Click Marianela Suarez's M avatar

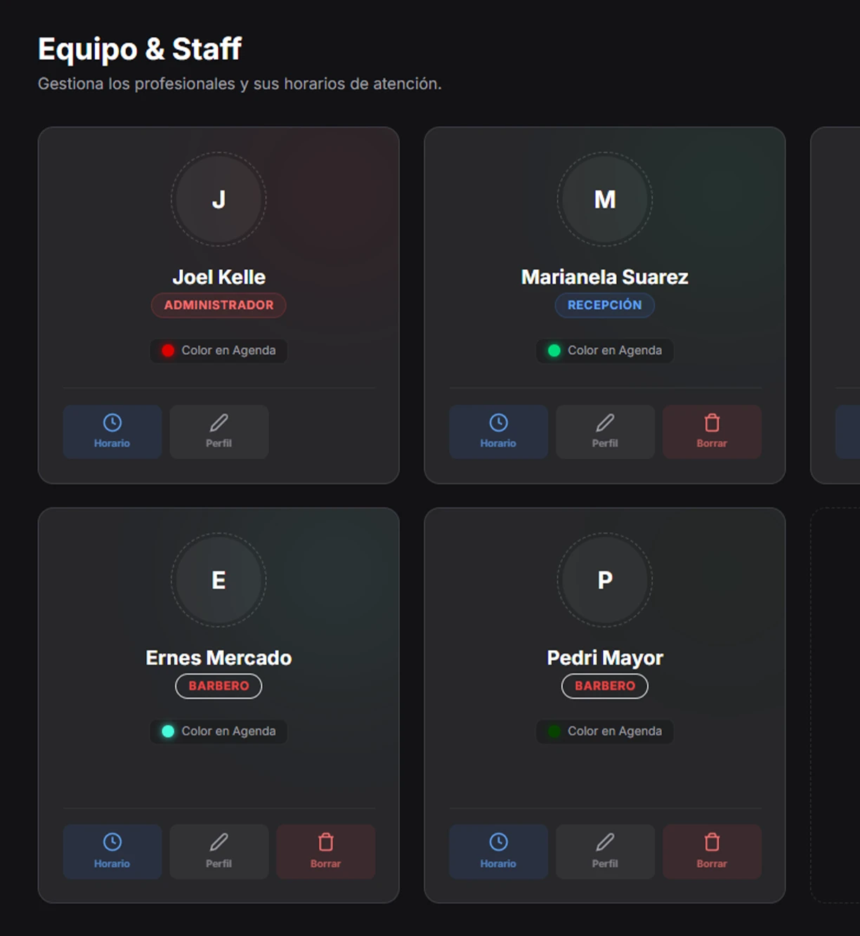click(604, 200)
